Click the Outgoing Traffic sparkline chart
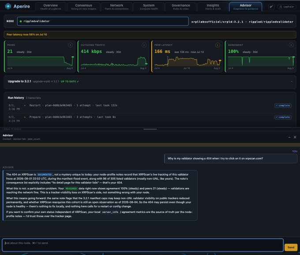This screenshot has height=255, width=300. click(x=114, y=61)
